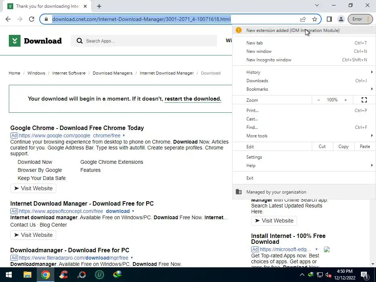The width and height of the screenshot is (376, 282).
Task: Decrease zoom with minus button
Action: pyautogui.click(x=318, y=100)
